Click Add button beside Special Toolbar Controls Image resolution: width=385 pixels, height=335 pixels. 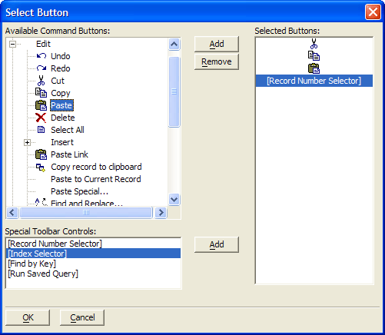(217, 244)
